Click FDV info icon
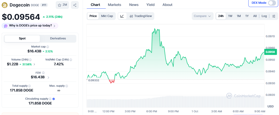279x115 pixels. click(43, 73)
